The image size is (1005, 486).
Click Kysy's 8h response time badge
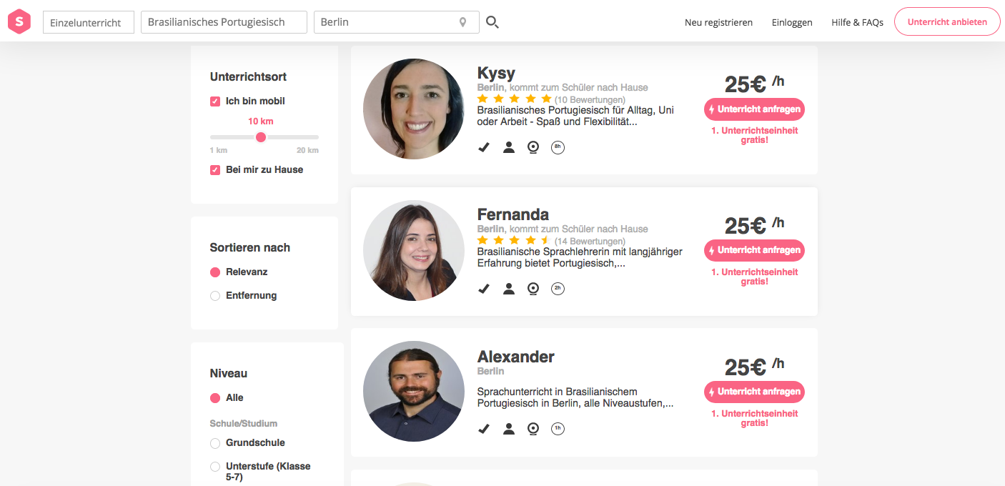pos(558,147)
